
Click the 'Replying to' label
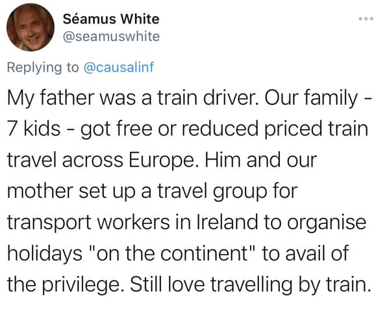(x=43, y=68)
